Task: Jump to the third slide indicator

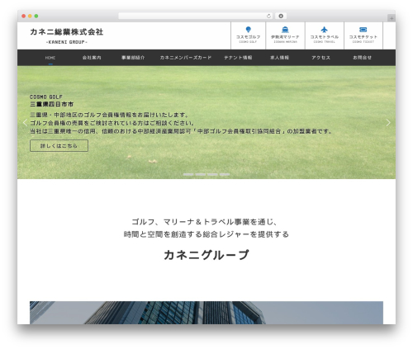Action: point(212,174)
